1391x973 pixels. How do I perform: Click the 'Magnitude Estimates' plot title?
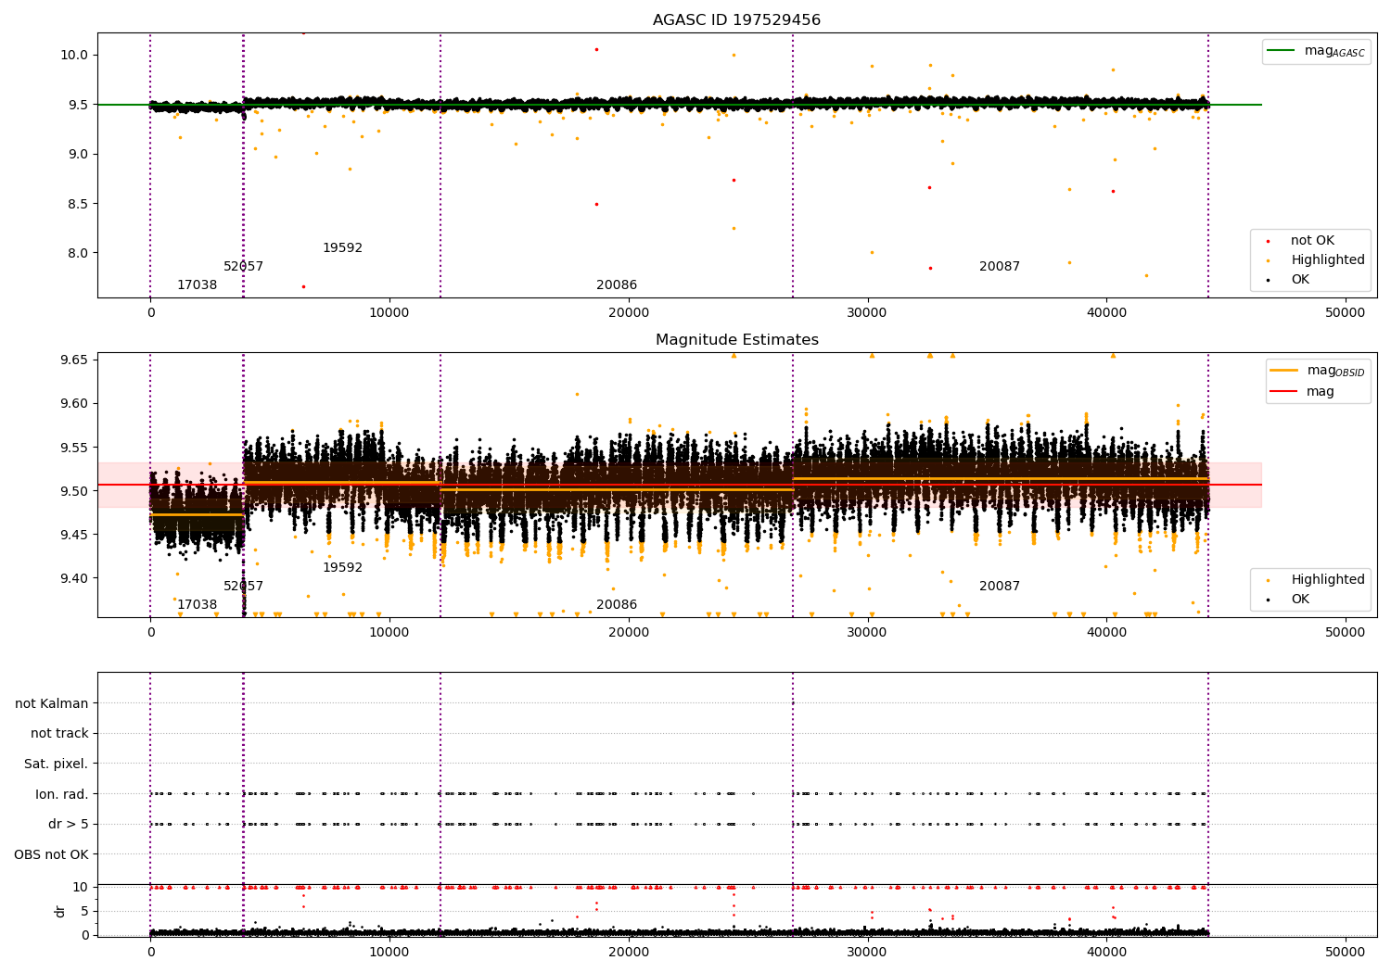pos(737,340)
